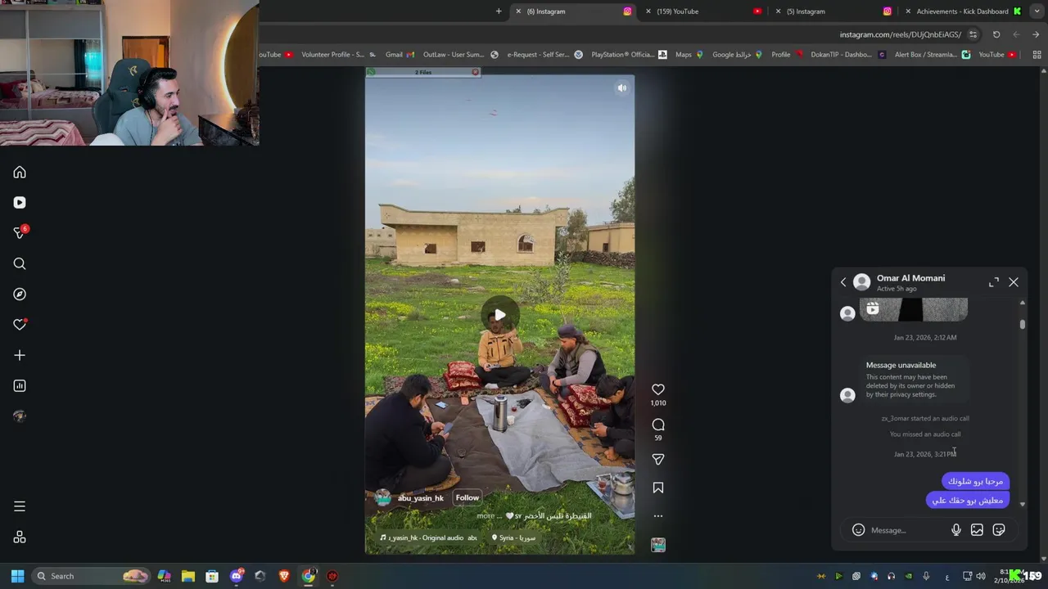Click the add photo icon in chat

click(x=977, y=530)
